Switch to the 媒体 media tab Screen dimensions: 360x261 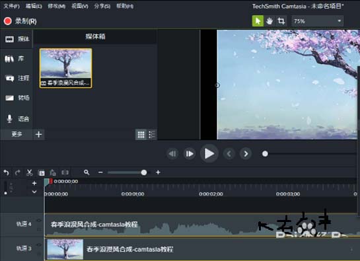(x=17, y=39)
